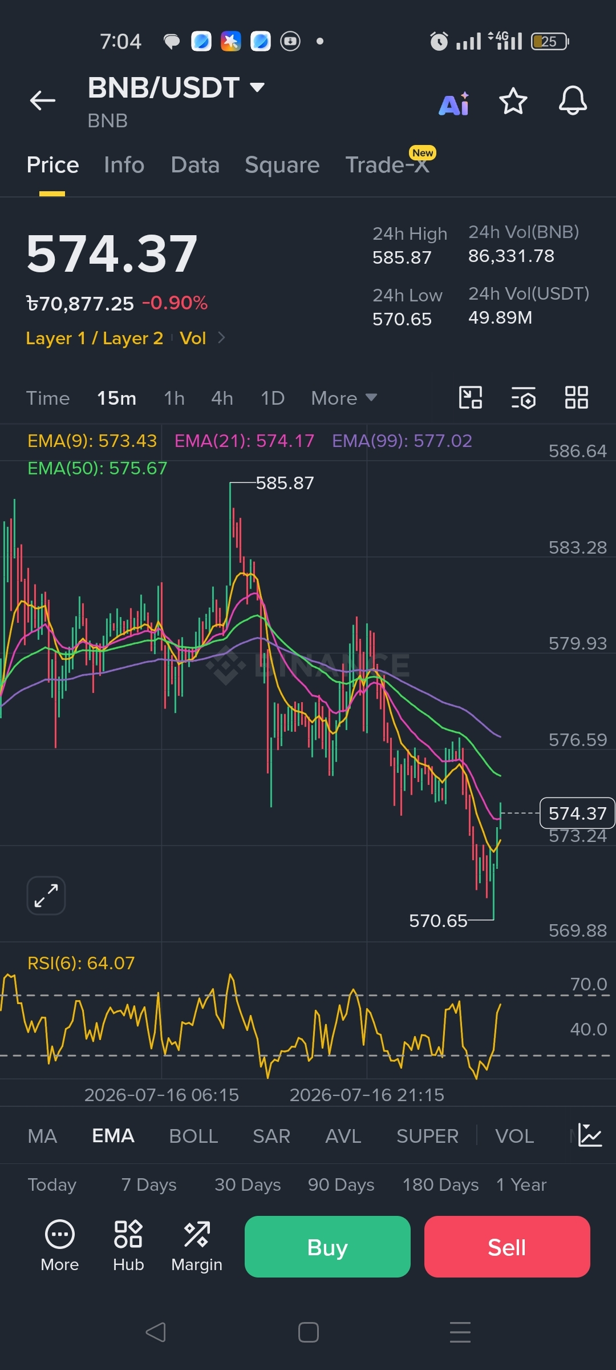Switch to the Price tab

52,165
